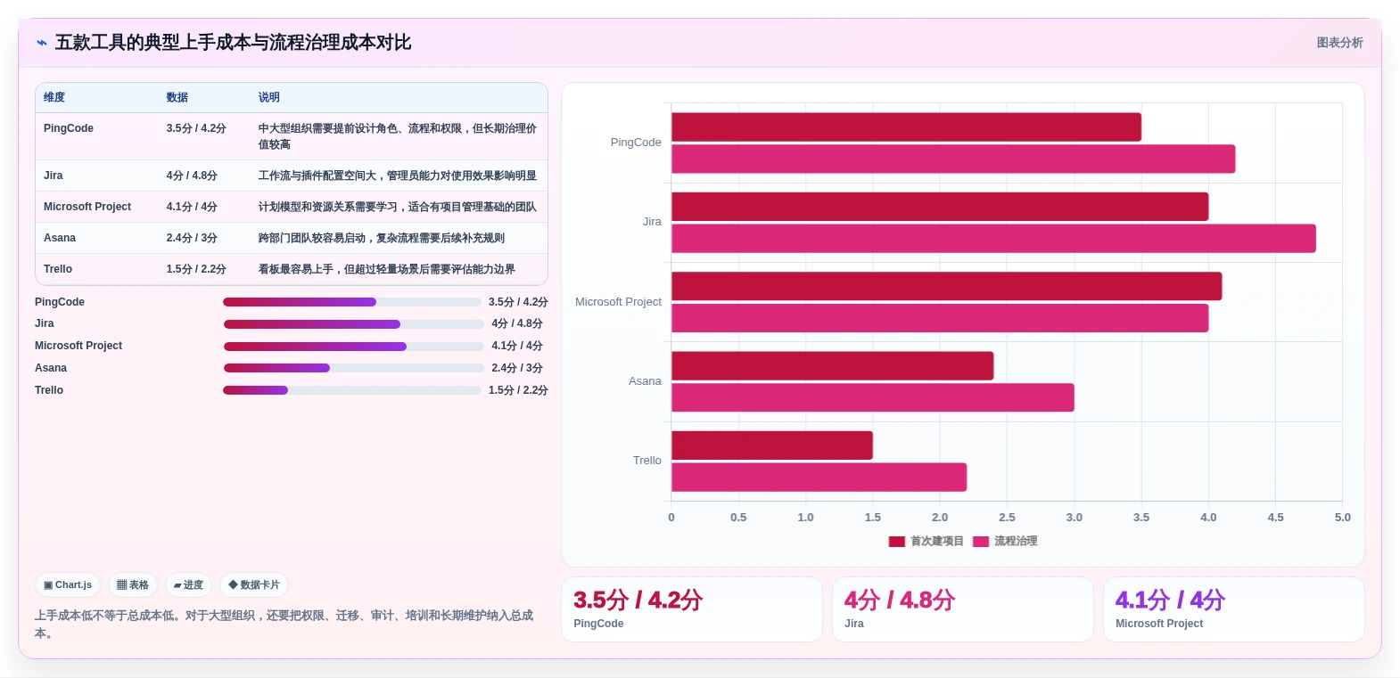The height and width of the screenshot is (678, 1400).
Task: Click the chart title 五款工具的典型上手成本
Action: (x=234, y=43)
